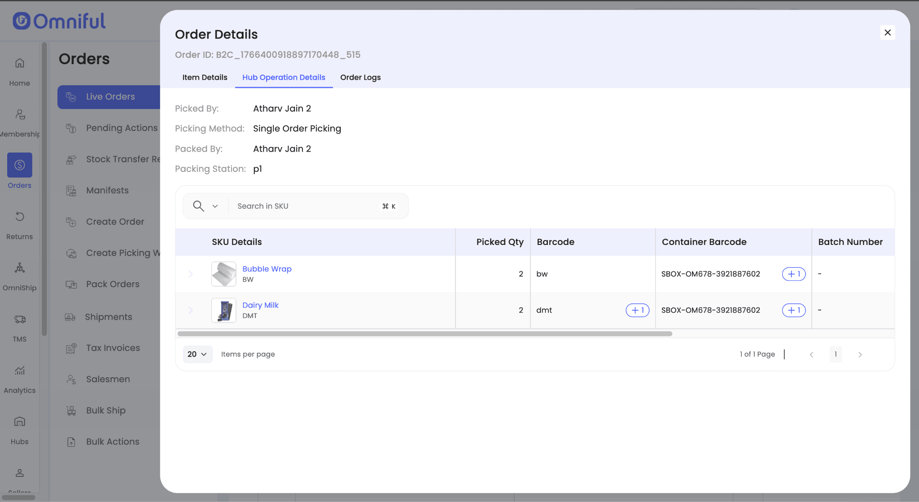Open the items per page dropdown

(197, 354)
